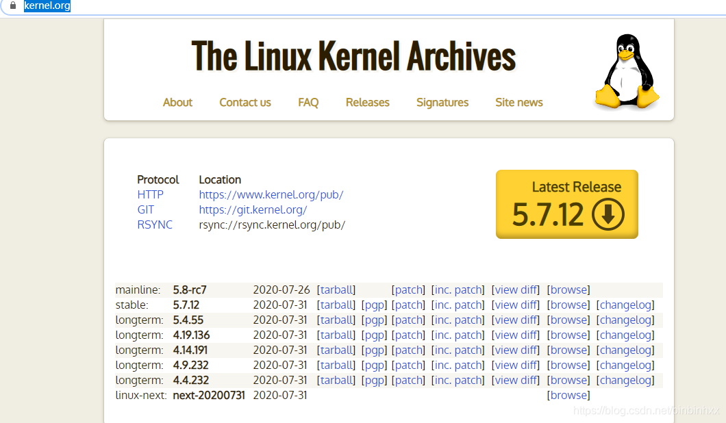Download stable 5.7.12 tarball
Viewport: 726px width, 423px height.
336,305
